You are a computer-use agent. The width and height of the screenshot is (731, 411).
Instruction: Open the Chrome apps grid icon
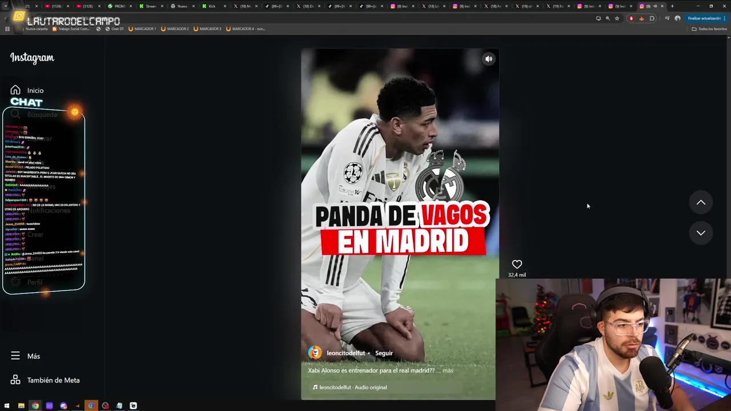click(x=7, y=29)
